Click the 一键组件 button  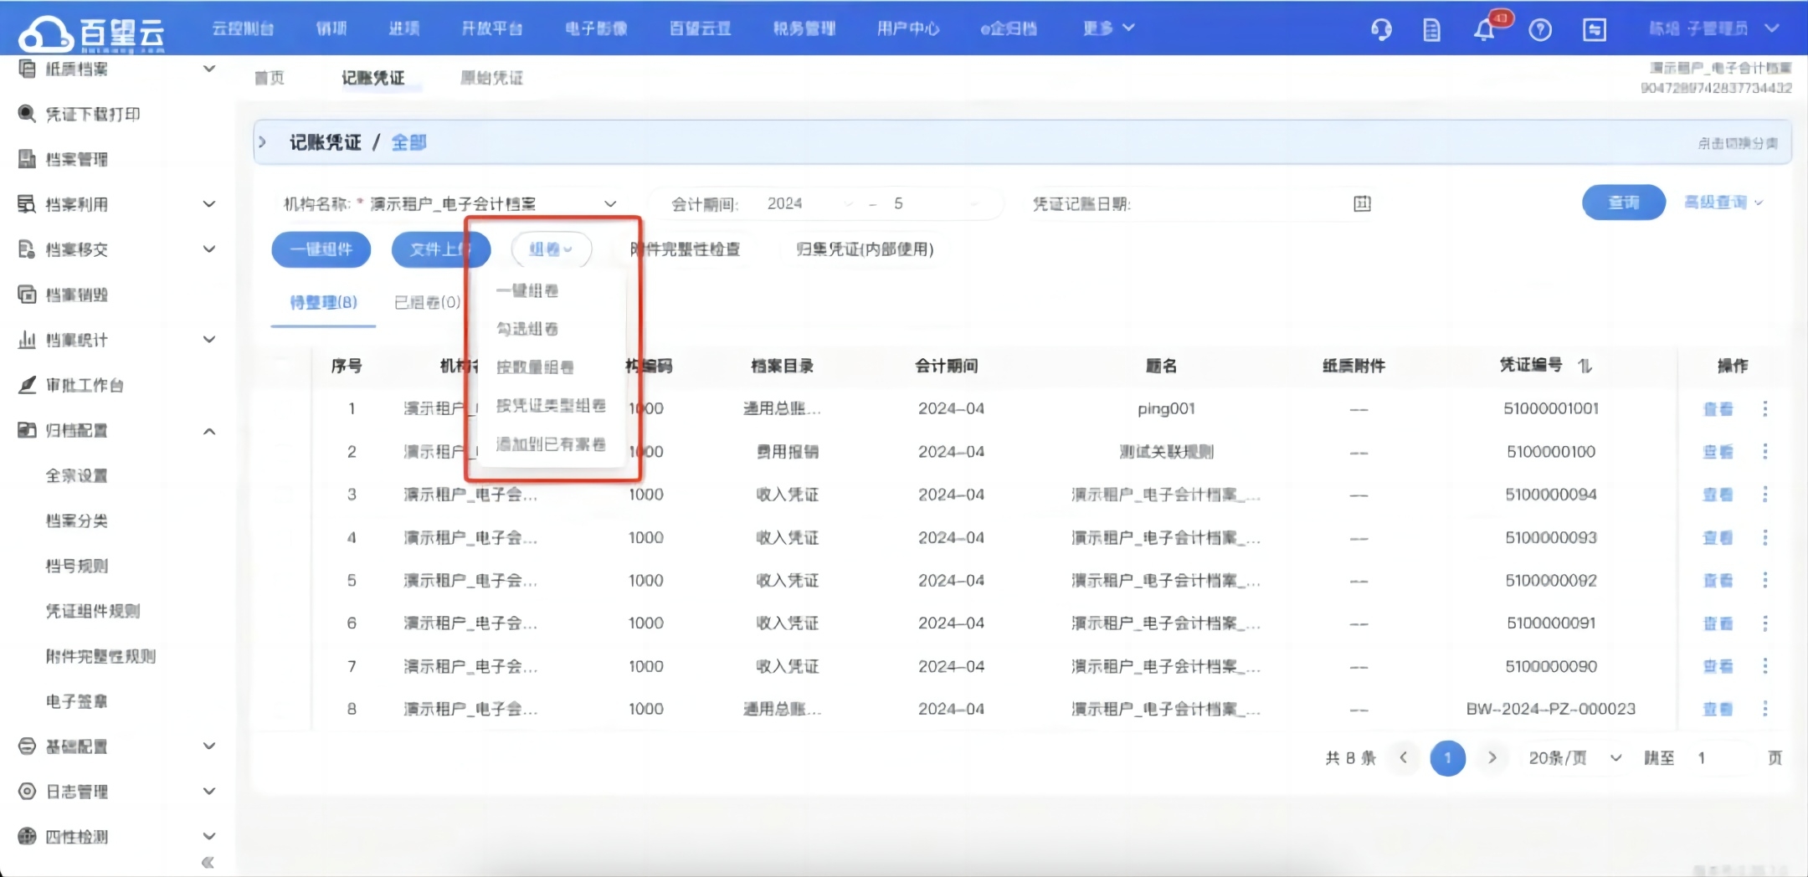coord(321,249)
